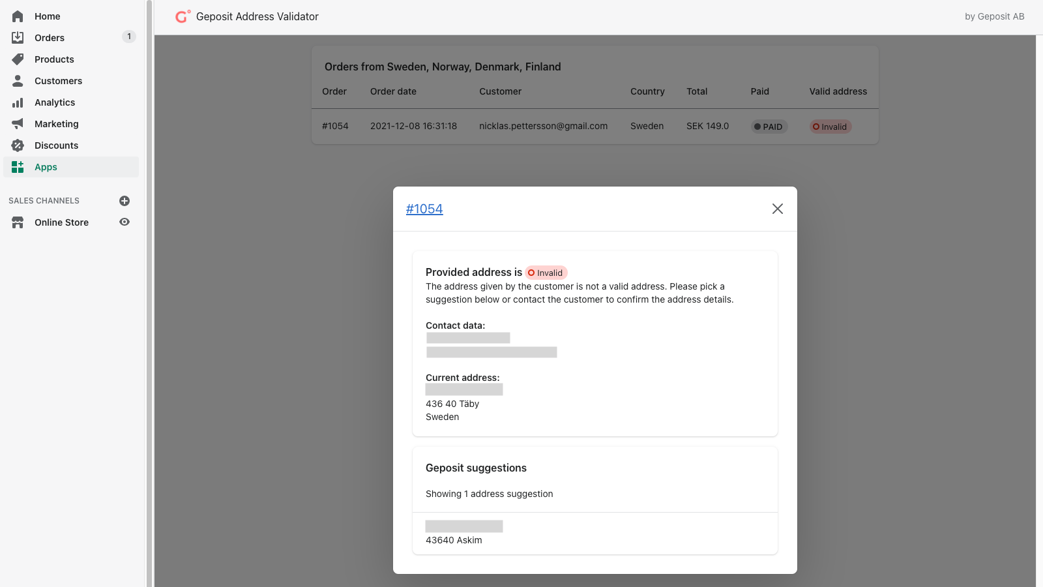Click the Apps grid icon
The height and width of the screenshot is (587, 1043).
(18, 167)
